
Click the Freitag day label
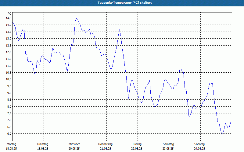pos(137,144)
